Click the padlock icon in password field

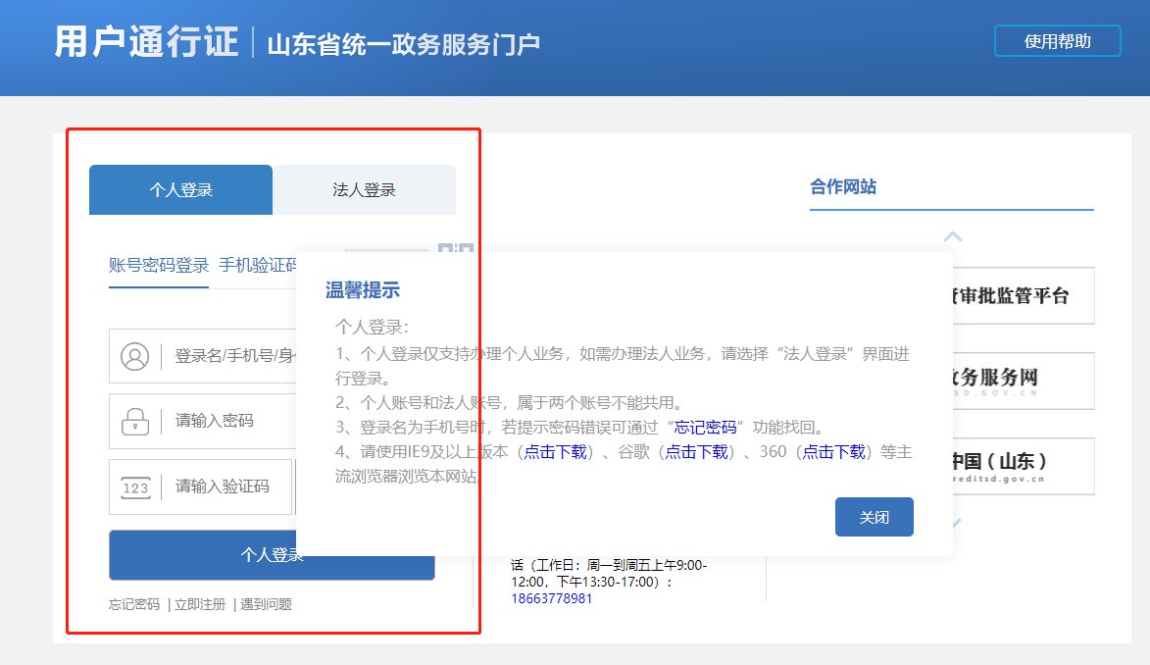click(x=134, y=421)
